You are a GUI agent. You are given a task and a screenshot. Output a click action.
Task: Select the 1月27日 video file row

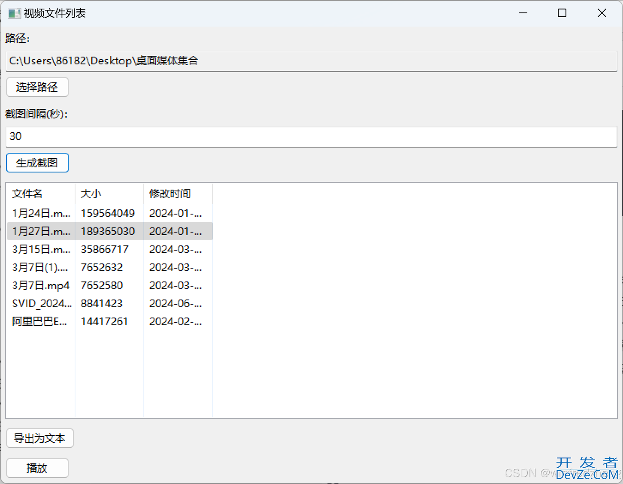41,231
